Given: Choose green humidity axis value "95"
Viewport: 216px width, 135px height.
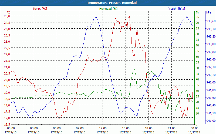Looking at the screenshot, I should (x=197, y=17).
